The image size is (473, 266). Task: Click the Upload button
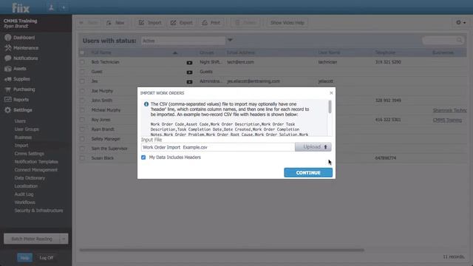tap(313, 147)
